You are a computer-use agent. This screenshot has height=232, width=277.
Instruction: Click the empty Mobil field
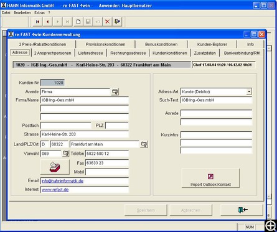click(107, 172)
